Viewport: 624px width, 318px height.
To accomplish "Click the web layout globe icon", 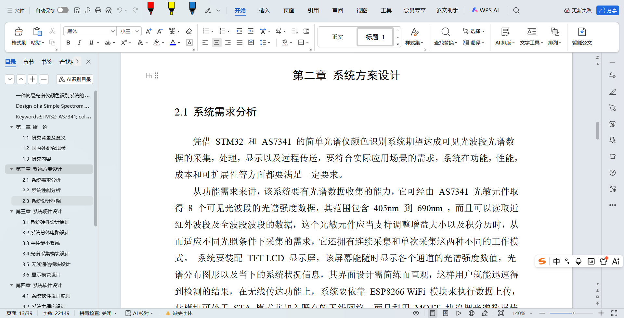I will coord(472,313).
